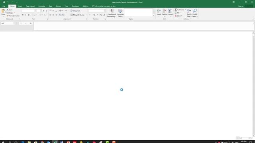Click Decrease Decimal button
The width and height of the screenshot is (255, 143).
[104, 15]
